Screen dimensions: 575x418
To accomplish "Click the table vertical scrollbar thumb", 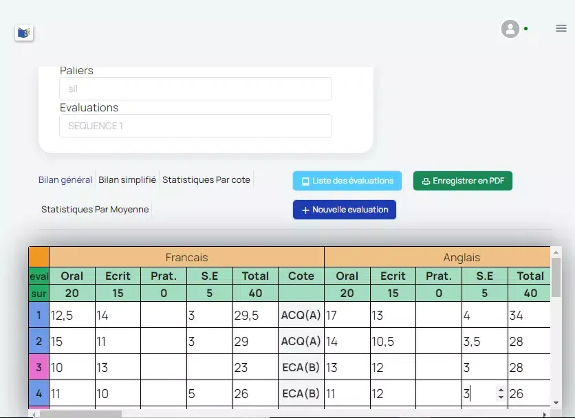I will [556, 277].
